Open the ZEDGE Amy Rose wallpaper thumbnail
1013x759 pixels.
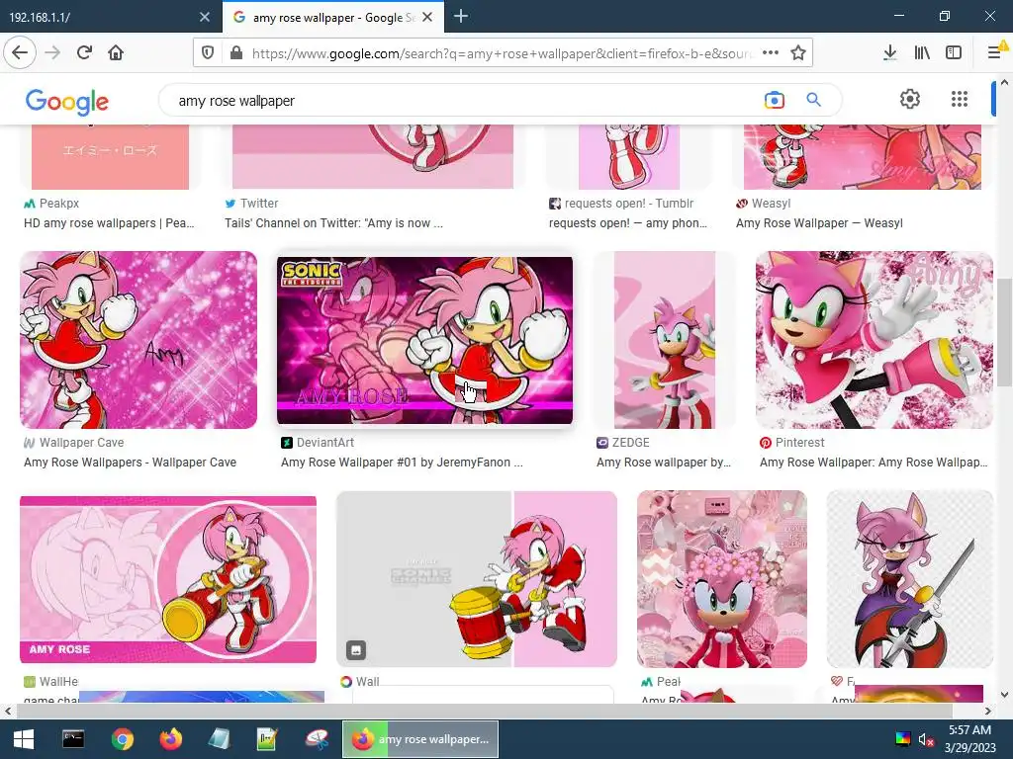tap(664, 340)
